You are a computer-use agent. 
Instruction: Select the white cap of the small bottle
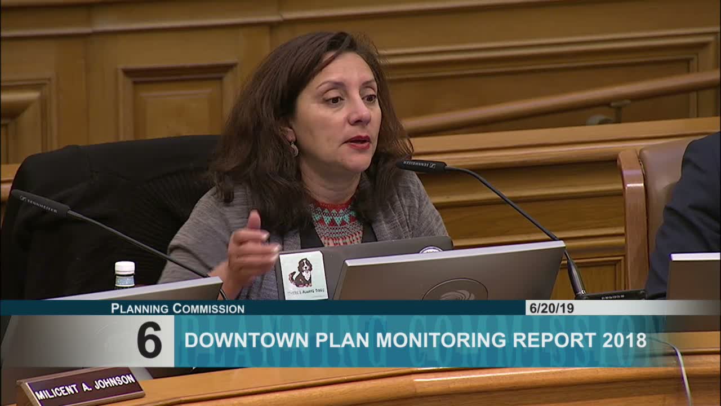click(x=125, y=267)
